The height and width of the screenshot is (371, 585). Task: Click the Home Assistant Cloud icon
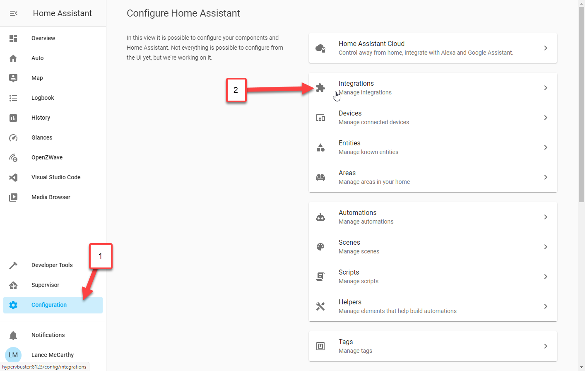[320, 48]
